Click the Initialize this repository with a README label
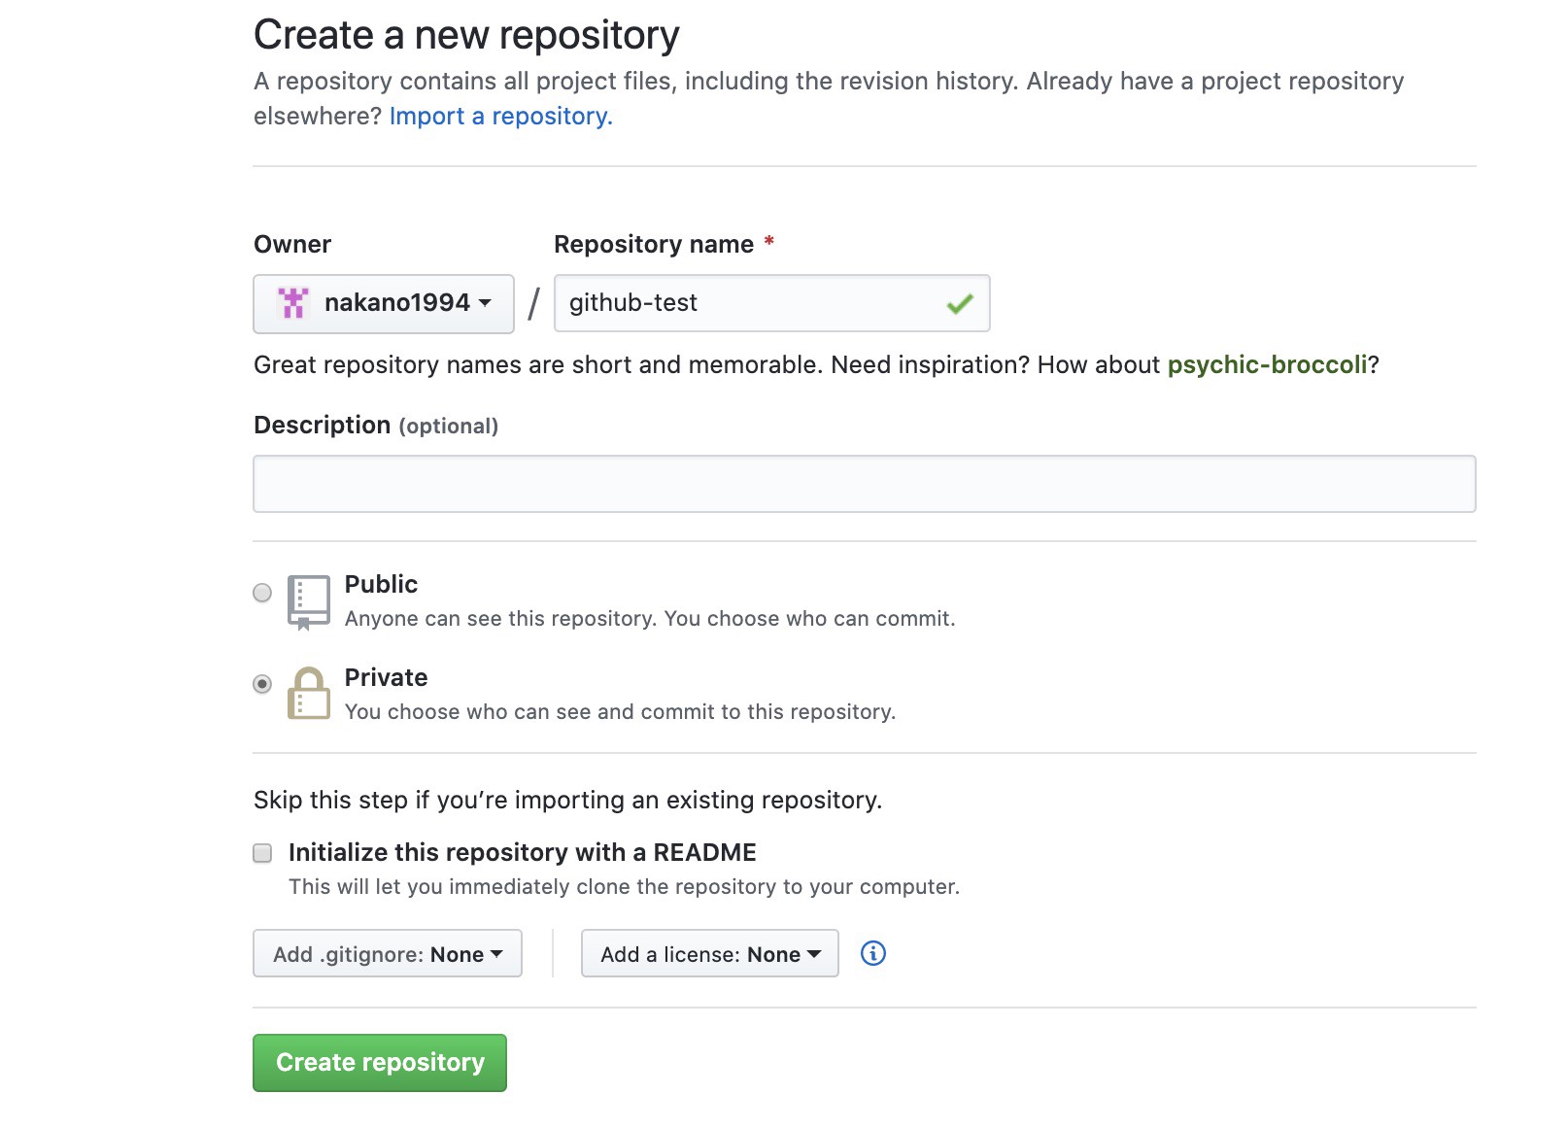Viewport: 1568px width, 1129px height. (x=522, y=852)
